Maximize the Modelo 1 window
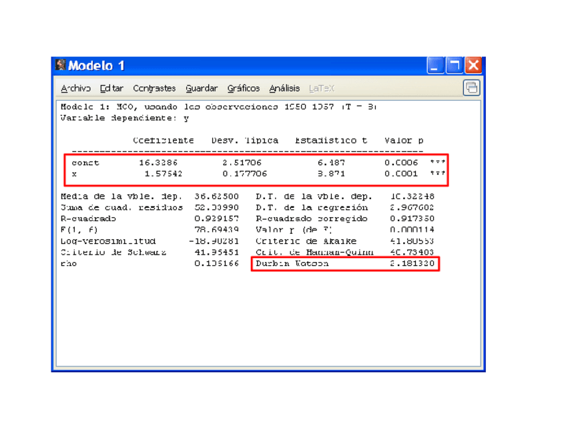 pos(455,65)
